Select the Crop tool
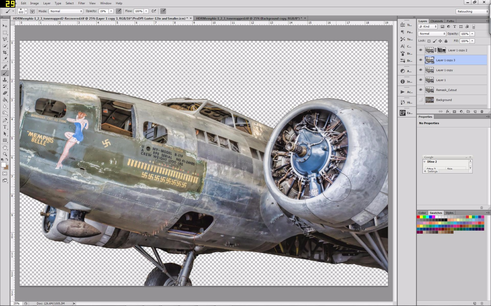 (x=5, y=53)
